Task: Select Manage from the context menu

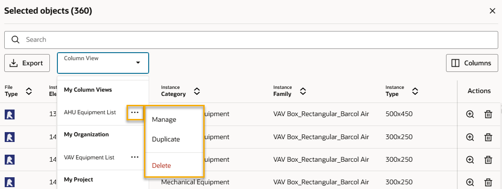Action: point(164,119)
